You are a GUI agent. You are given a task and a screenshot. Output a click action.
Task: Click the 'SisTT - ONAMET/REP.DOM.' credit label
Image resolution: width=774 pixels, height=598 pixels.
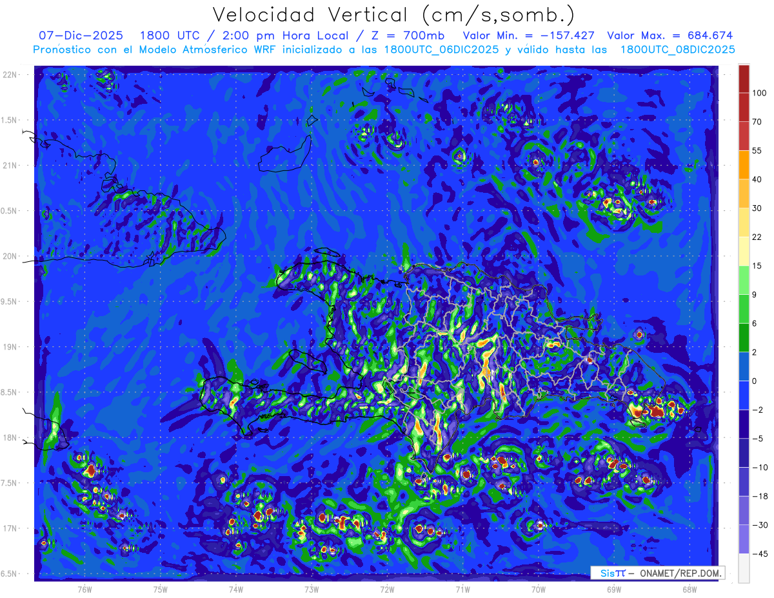[x=659, y=573]
